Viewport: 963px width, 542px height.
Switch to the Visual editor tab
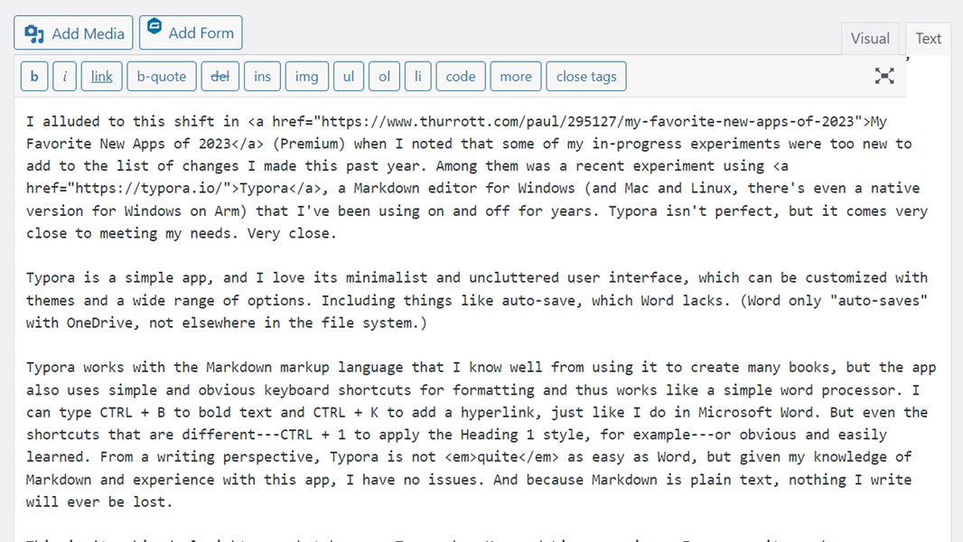click(x=870, y=39)
